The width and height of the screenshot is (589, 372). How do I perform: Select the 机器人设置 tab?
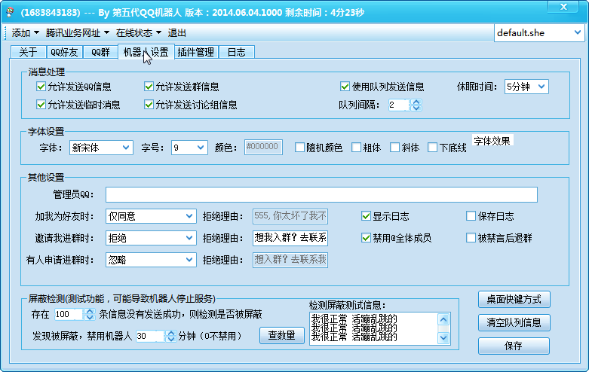click(x=146, y=52)
